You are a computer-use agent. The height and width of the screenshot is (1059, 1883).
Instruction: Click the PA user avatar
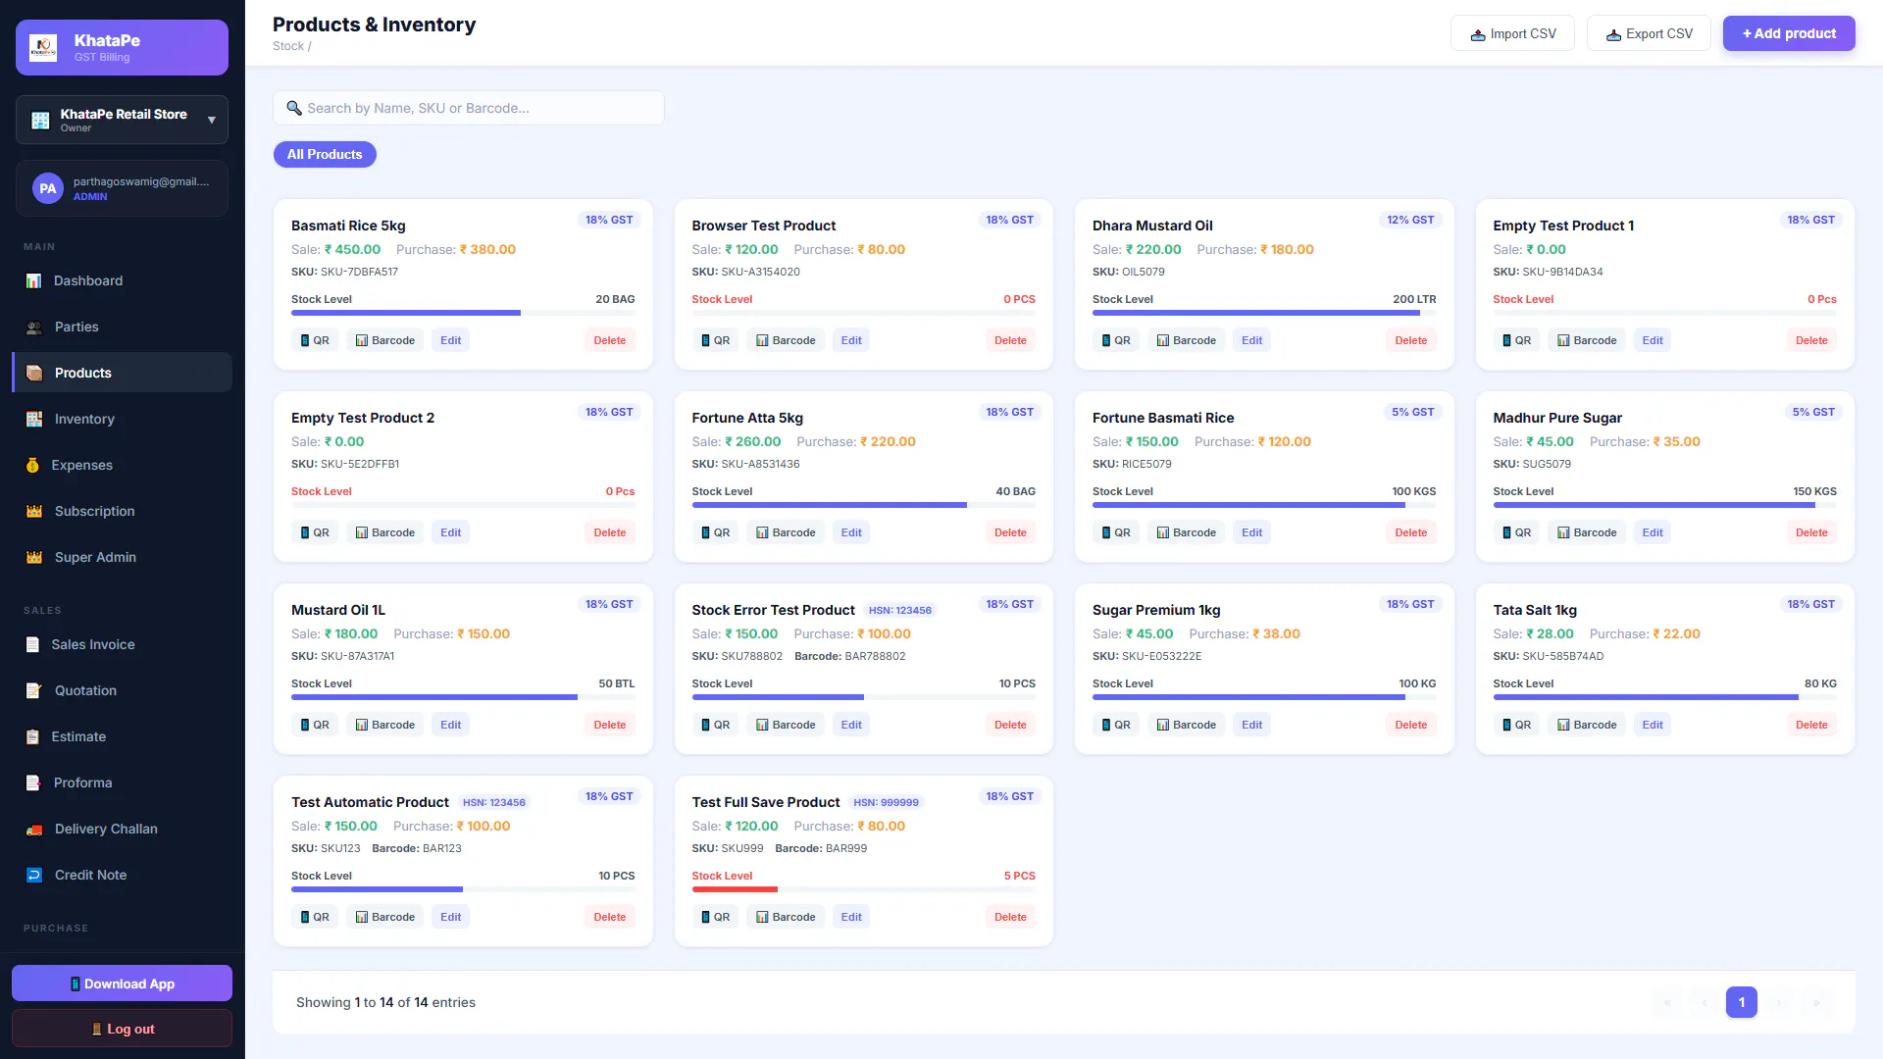pos(48,188)
